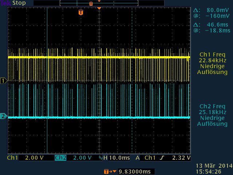Screen dimensions: 233x175
Task: Select the Ch1 ground reference marker
Action: 3,81
